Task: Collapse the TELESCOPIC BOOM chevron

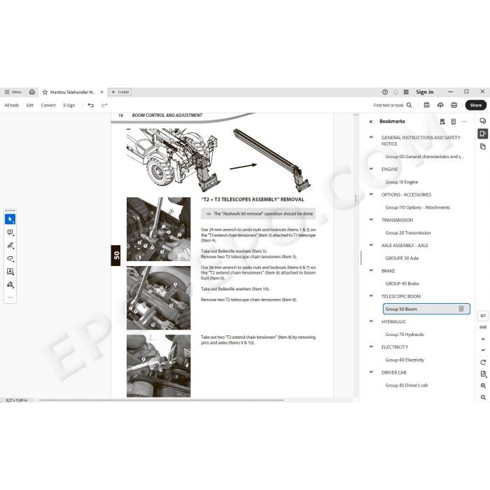Action: (371, 295)
